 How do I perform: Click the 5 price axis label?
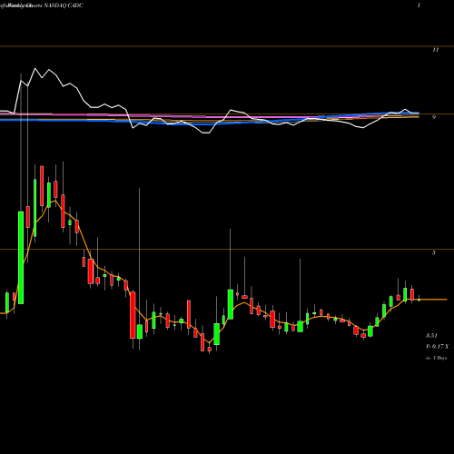coord(434,252)
